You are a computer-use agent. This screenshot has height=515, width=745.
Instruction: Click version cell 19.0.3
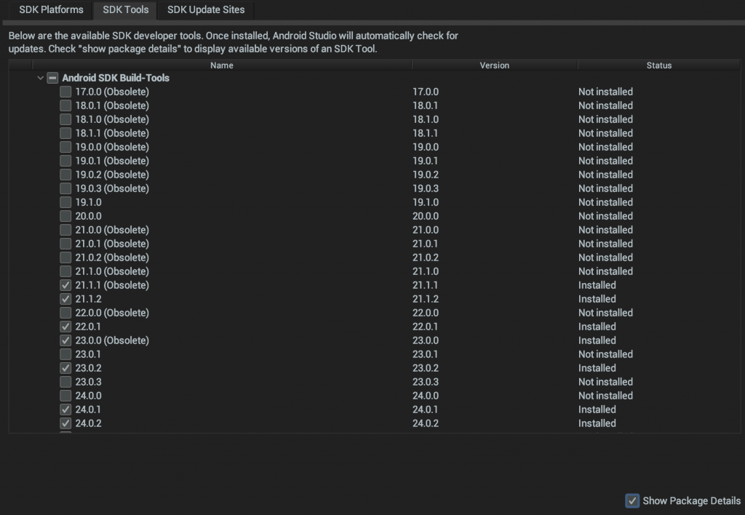426,188
